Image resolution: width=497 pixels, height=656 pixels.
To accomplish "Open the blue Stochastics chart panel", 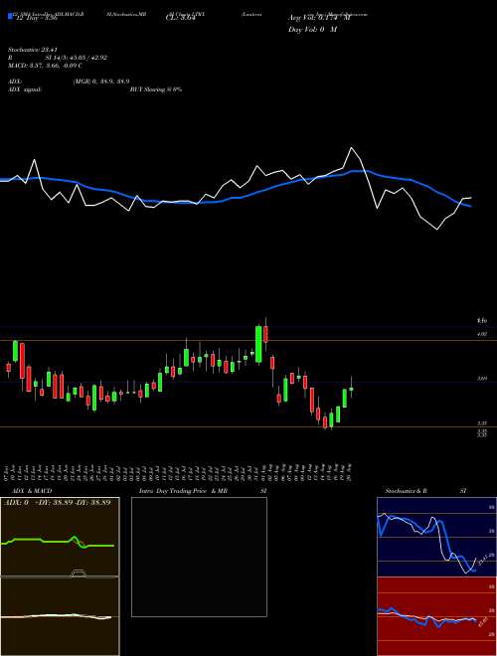I will (x=436, y=537).
